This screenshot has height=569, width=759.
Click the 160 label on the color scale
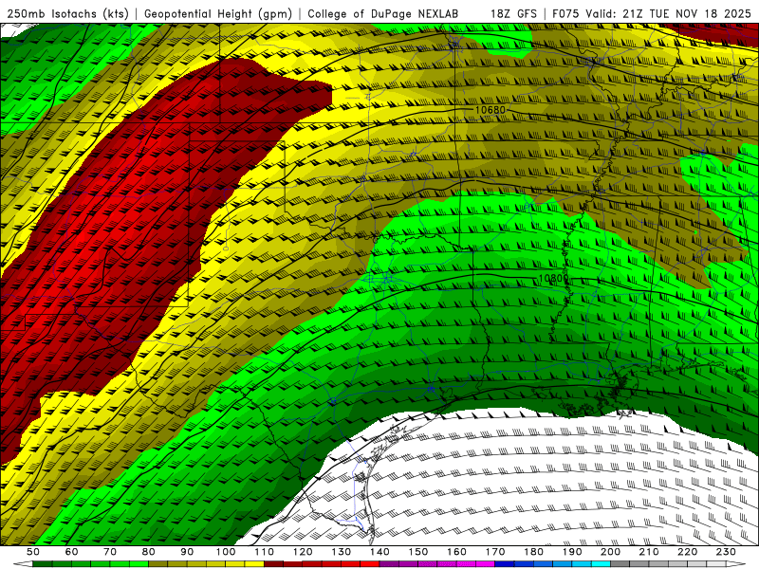[x=456, y=552]
